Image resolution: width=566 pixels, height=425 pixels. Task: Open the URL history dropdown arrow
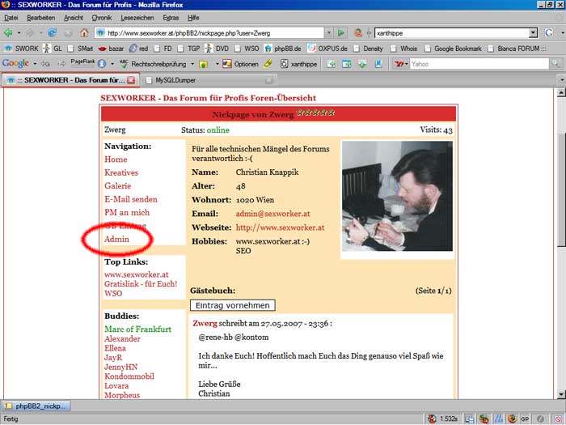pyautogui.click(x=329, y=33)
